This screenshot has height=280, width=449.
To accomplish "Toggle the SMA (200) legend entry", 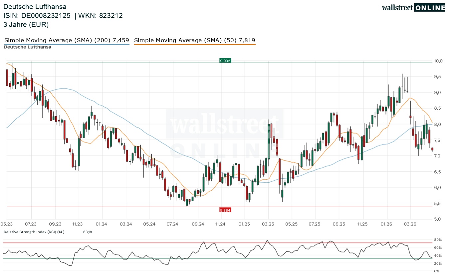I will 67,41.
